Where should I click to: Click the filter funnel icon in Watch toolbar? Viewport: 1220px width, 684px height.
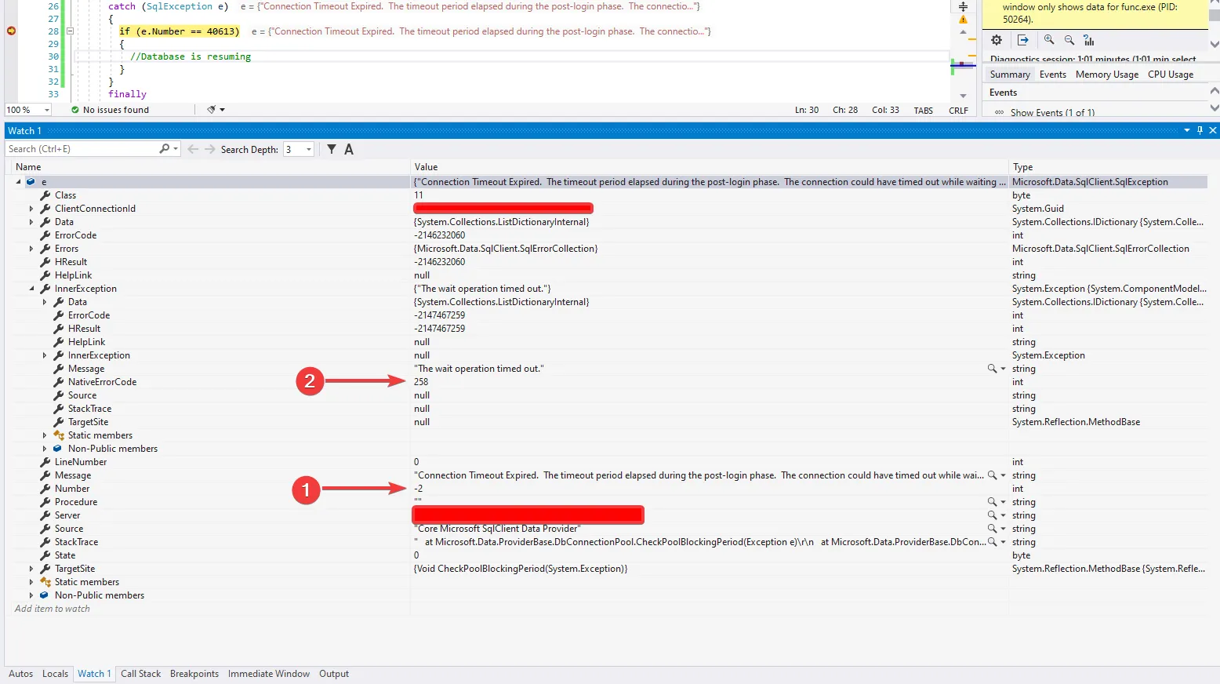[332, 149]
